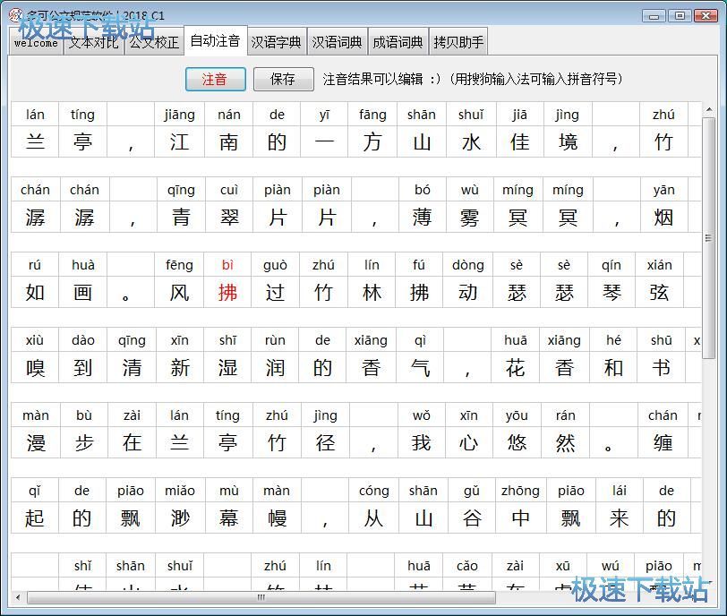Screen dimensions: 727x616
Task: Edit the pinyin fēng above 风
Action: point(179,265)
